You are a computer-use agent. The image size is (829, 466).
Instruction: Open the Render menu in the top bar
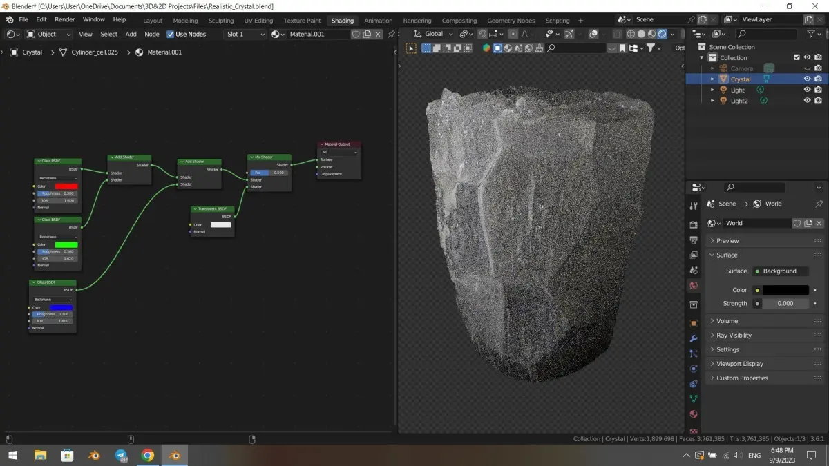pyautogui.click(x=65, y=19)
